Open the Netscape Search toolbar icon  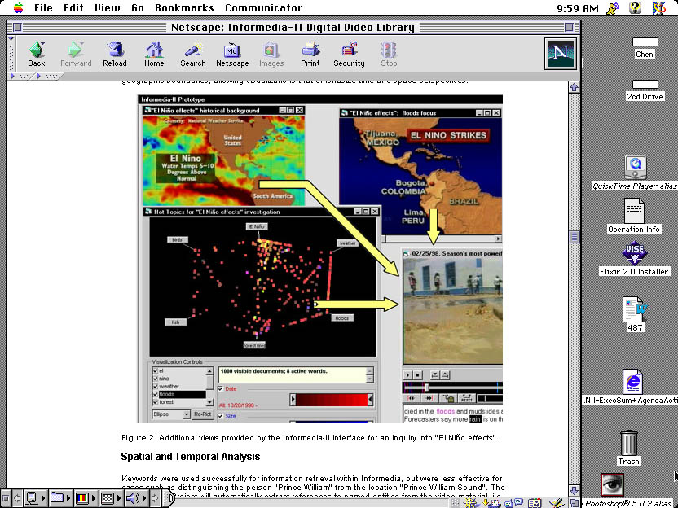193,53
